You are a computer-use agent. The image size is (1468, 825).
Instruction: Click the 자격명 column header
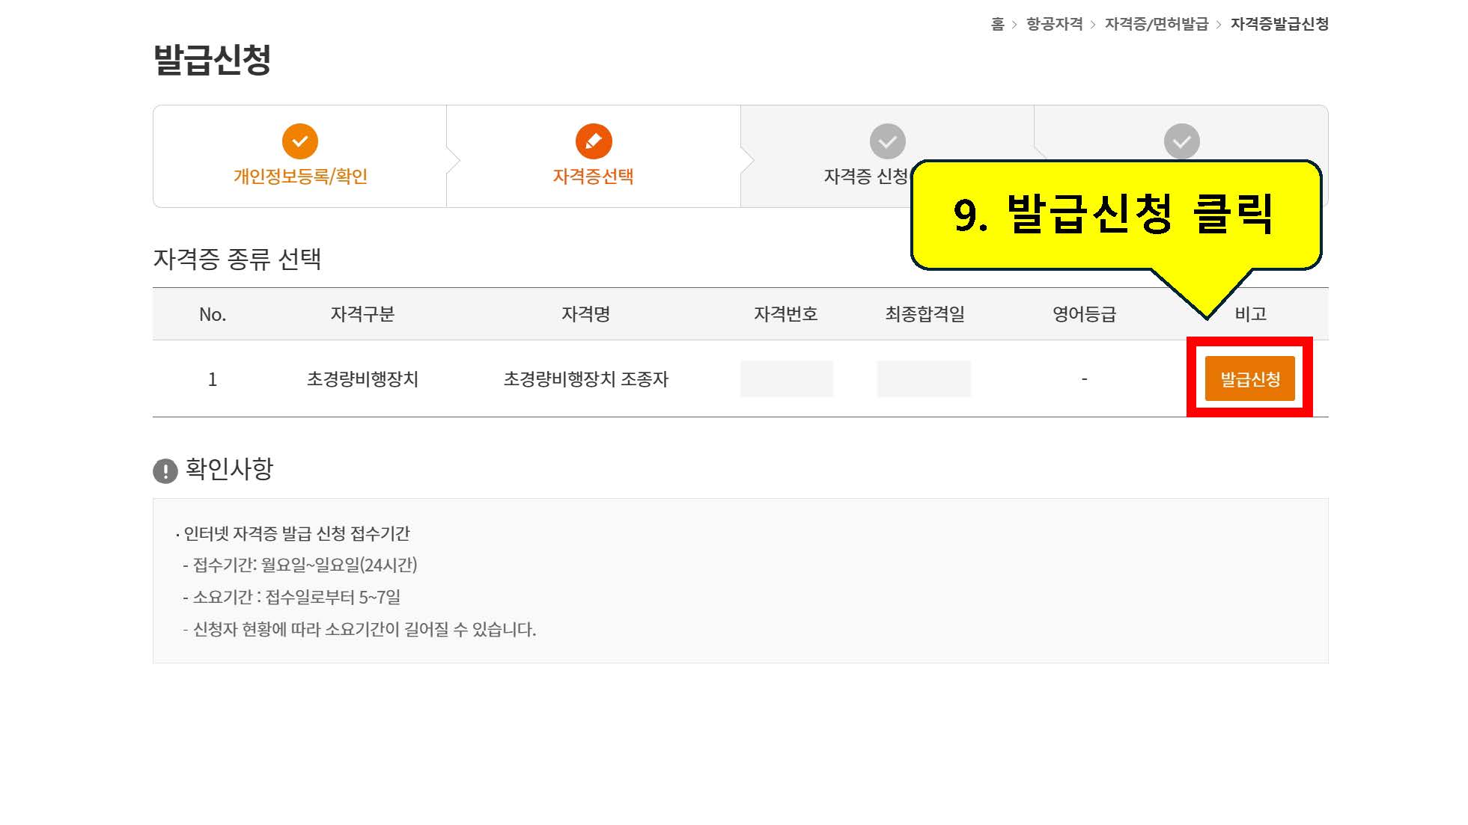click(585, 314)
